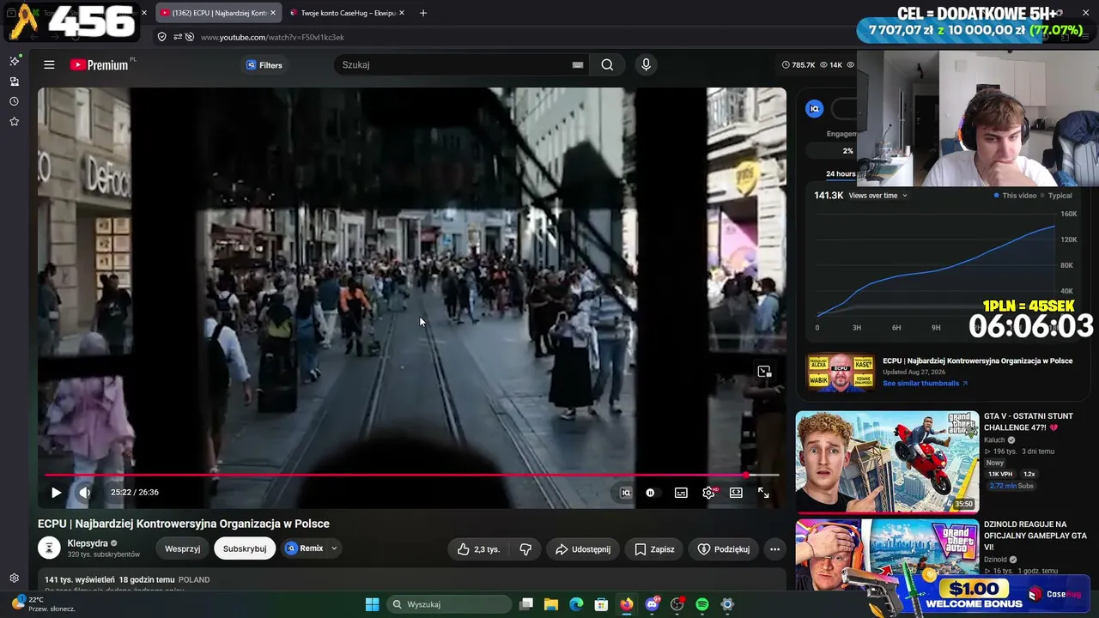Open the browser sidebar history clock
This screenshot has width=1099, height=618.
pos(14,101)
